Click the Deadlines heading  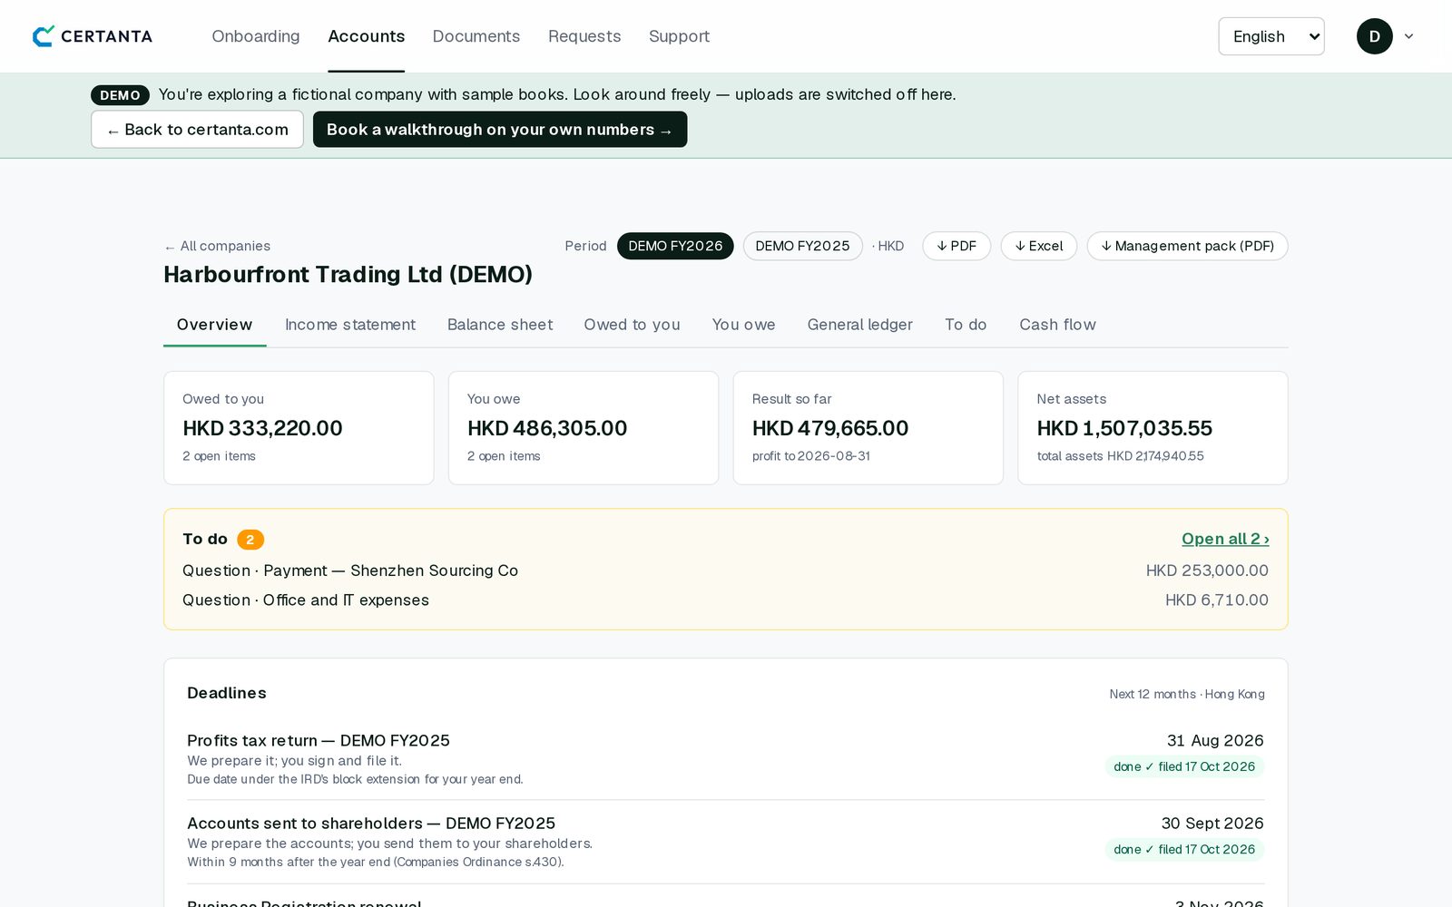click(227, 693)
